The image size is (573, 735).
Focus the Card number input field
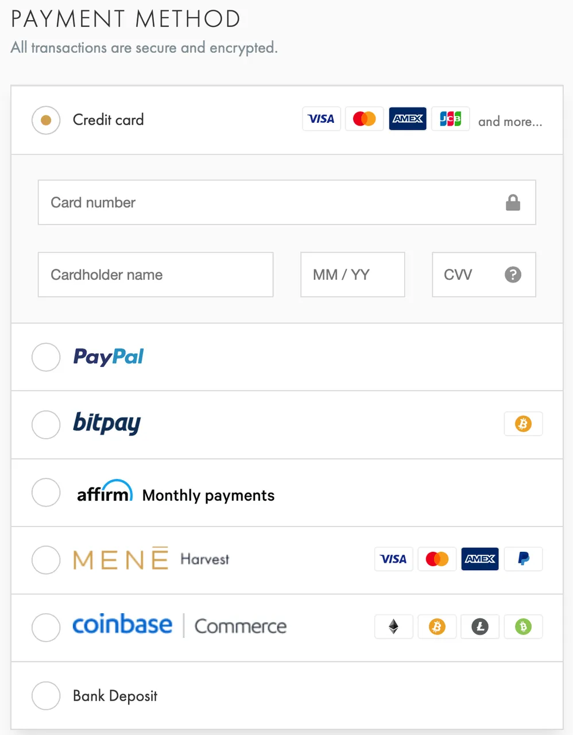click(x=287, y=202)
